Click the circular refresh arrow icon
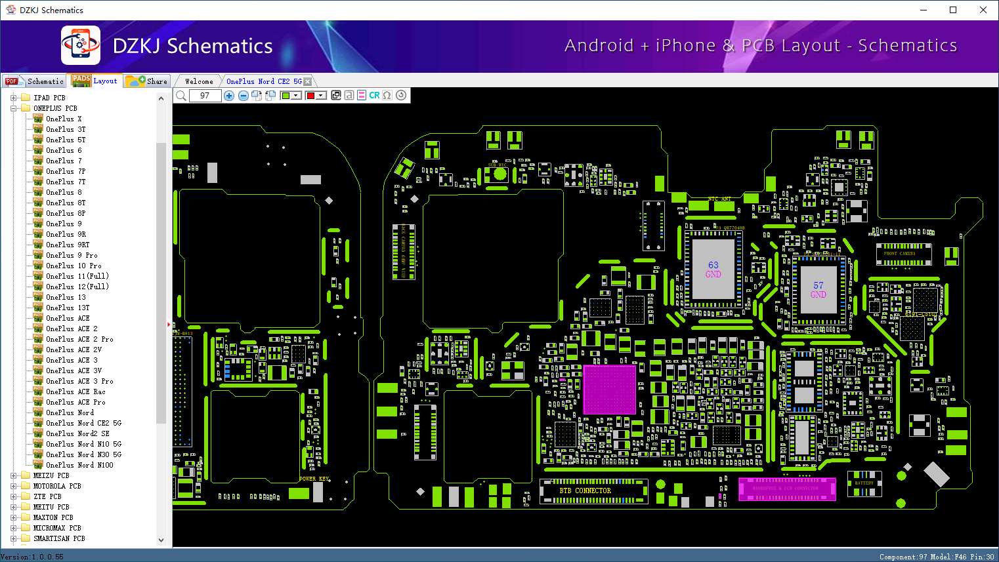The height and width of the screenshot is (562, 999). click(401, 95)
